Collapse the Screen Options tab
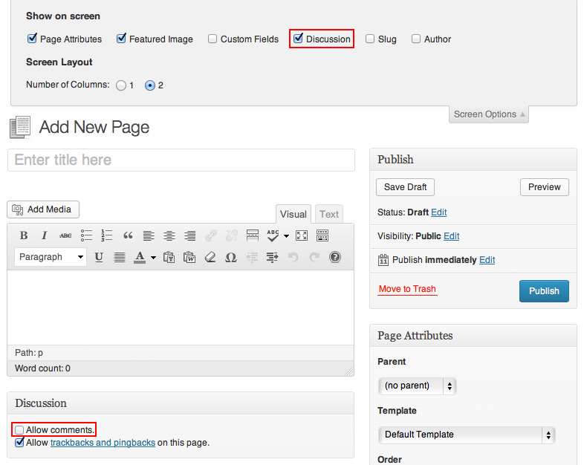This screenshot has width=584, height=465. 489,114
